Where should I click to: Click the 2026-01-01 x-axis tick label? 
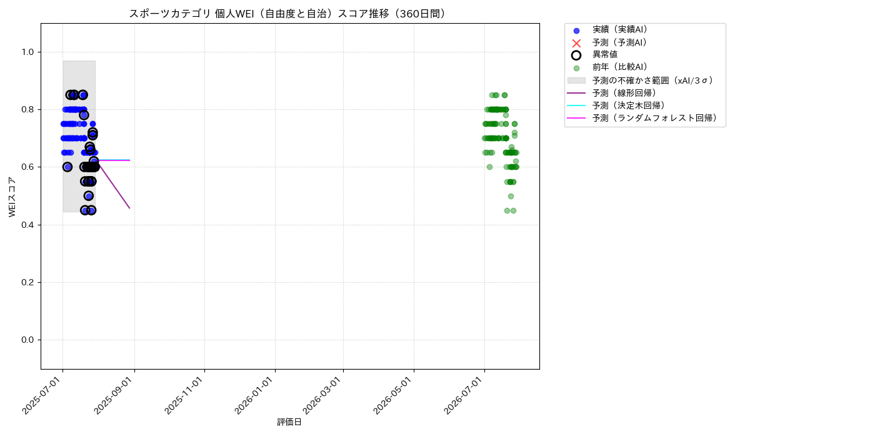coord(255,395)
